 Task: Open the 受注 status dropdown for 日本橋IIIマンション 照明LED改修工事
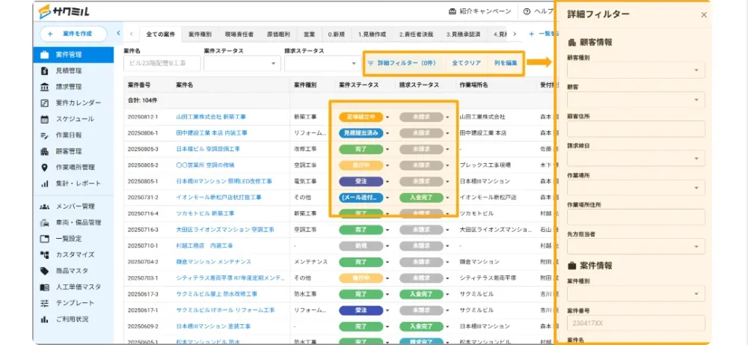[387, 181]
